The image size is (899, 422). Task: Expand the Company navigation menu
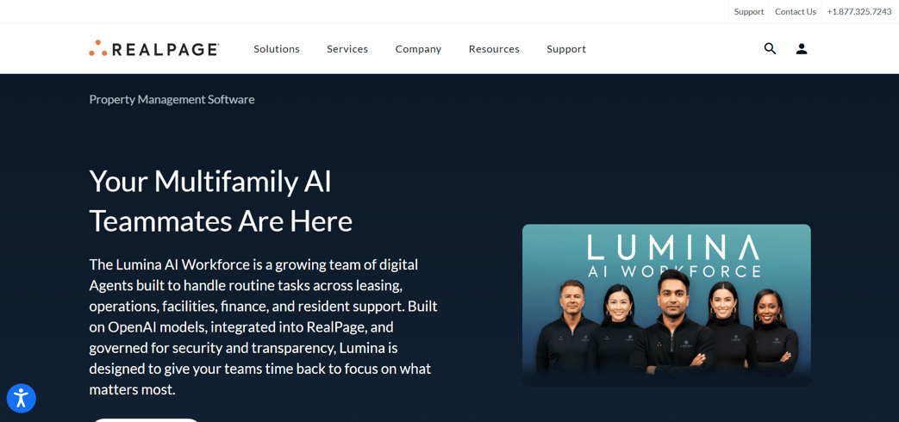click(x=418, y=49)
